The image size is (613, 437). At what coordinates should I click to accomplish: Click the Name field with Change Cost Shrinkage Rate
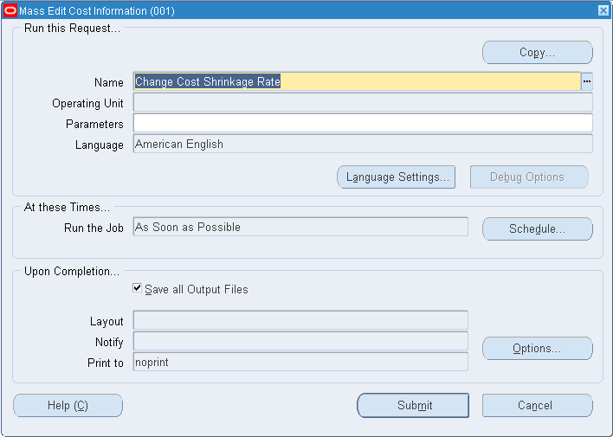357,81
